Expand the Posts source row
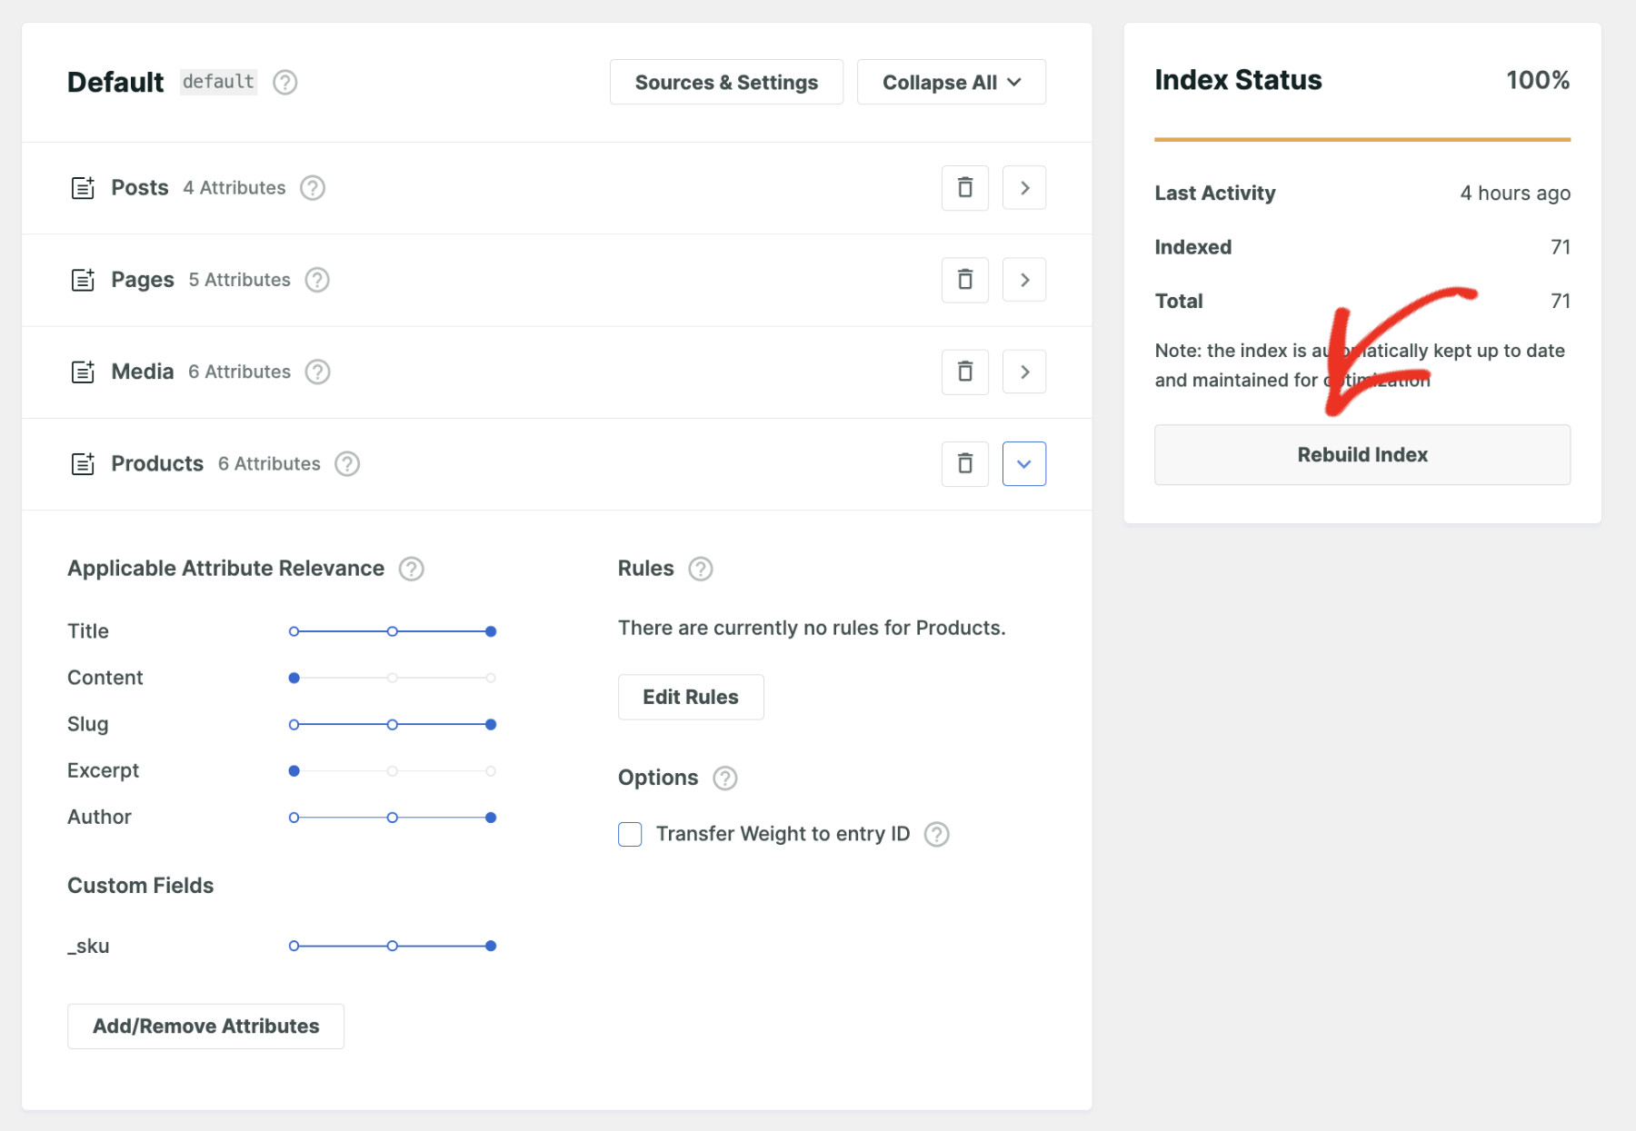 (1024, 188)
